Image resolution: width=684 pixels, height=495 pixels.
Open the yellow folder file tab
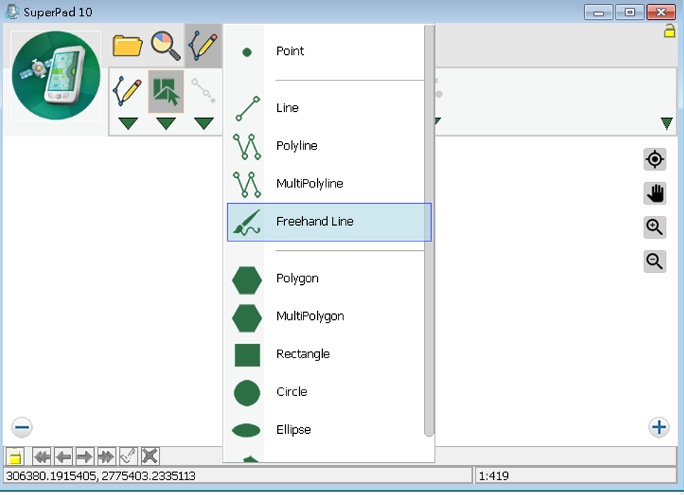coord(128,46)
